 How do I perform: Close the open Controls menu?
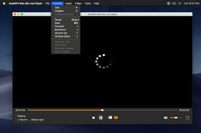coord(57,3)
